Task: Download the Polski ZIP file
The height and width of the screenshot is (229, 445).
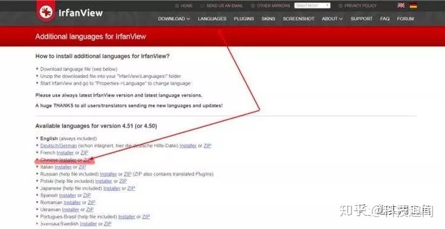Action: [x=123, y=181]
